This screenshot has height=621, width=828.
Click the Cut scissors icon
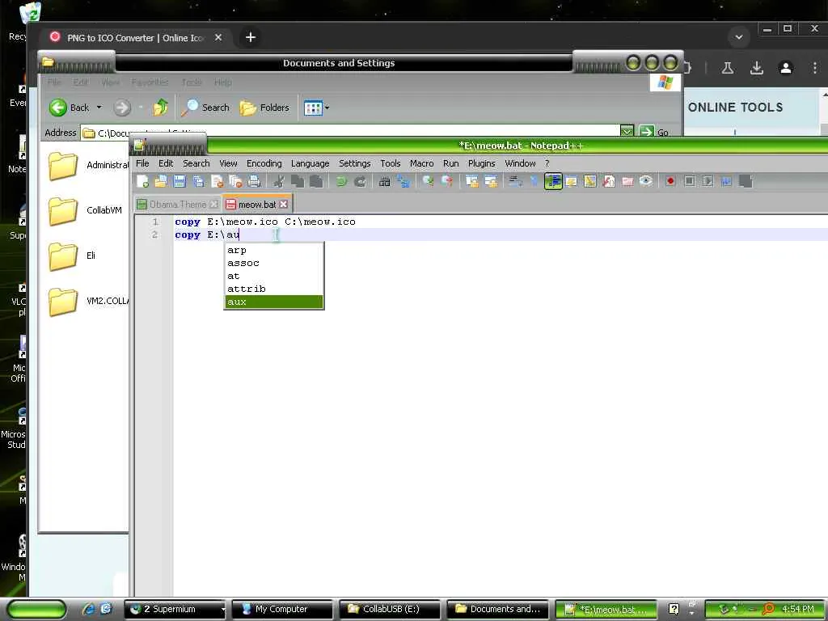pos(278,182)
